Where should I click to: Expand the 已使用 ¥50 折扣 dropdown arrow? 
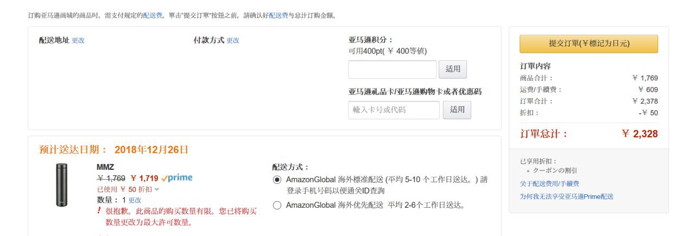coord(157,189)
